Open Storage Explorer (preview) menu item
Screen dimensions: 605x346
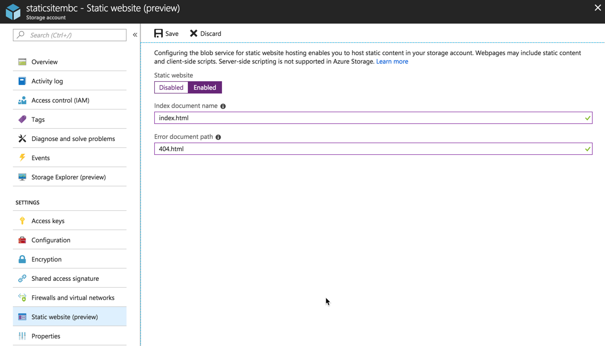click(x=68, y=177)
